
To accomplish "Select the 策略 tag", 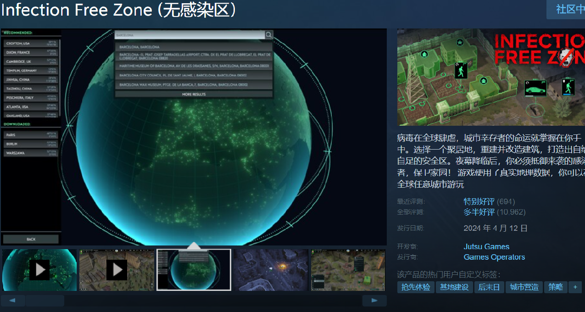I will [556, 287].
